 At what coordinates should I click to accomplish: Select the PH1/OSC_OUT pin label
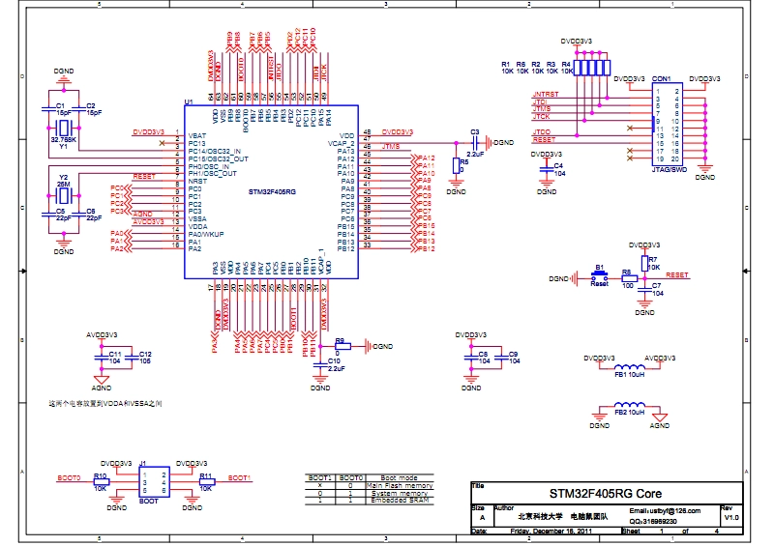click(213, 174)
